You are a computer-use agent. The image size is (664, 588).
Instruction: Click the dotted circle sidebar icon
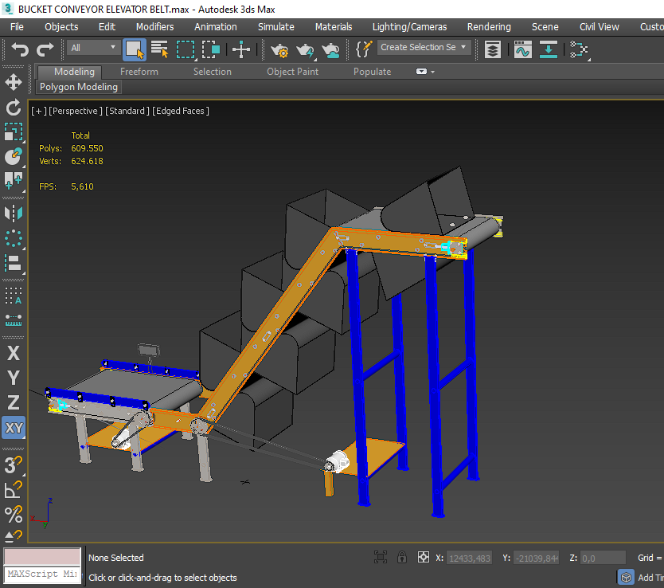pyautogui.click(x=13, y=238)
